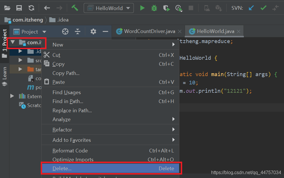Close the WordCountDriver.java tab

tap(180, 32)
